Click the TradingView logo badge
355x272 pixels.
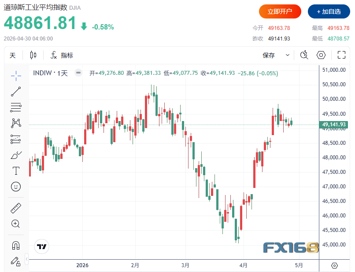42,246
